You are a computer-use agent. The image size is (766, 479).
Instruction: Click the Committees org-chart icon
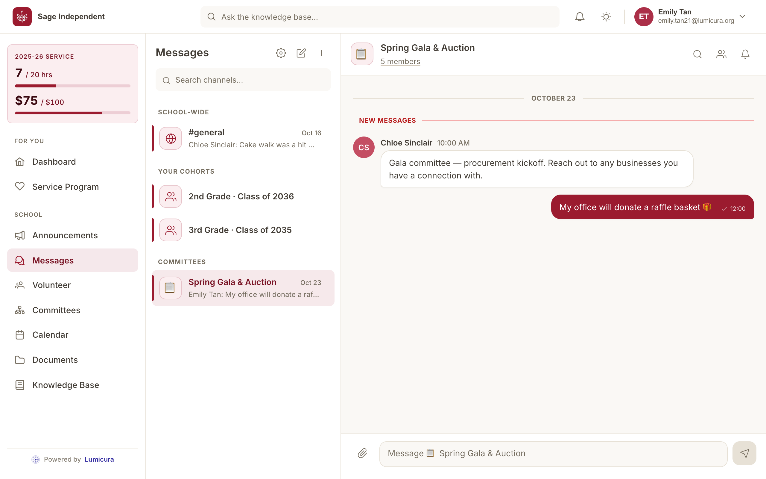tap(20, 310)
